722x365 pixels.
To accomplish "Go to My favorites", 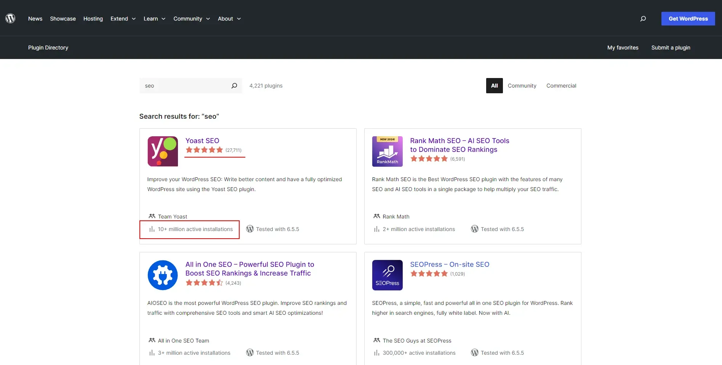I will pyautogui.click(x=623, y=47).
